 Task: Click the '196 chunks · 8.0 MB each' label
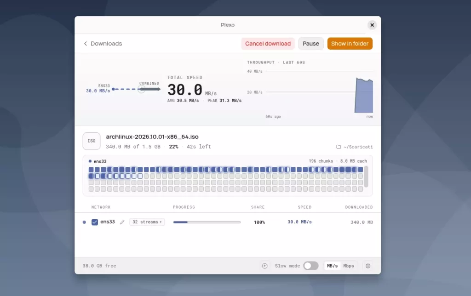click(x=338, y=161)
